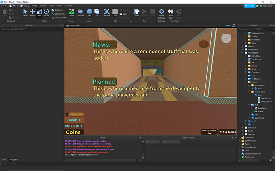Expand the StarterPlayer node
This screenshot has width=275, height=171.
(x=239, y=140)
